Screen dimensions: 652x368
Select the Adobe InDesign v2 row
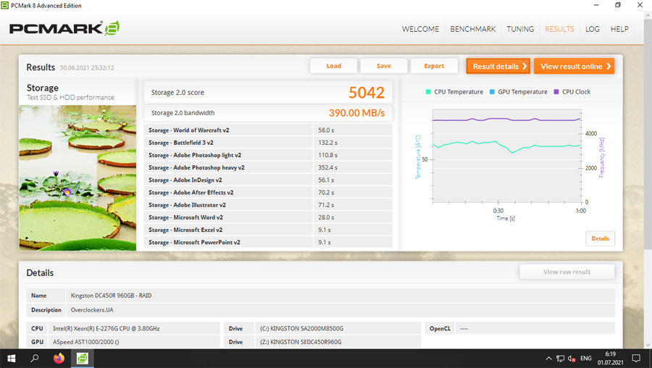268,180
